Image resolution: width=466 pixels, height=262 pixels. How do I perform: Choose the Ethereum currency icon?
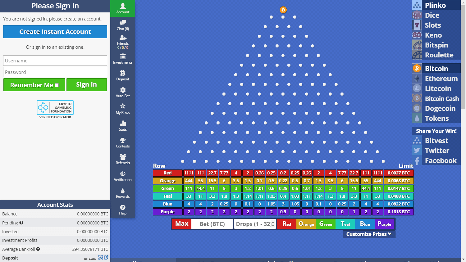click(x=417, y=78)
